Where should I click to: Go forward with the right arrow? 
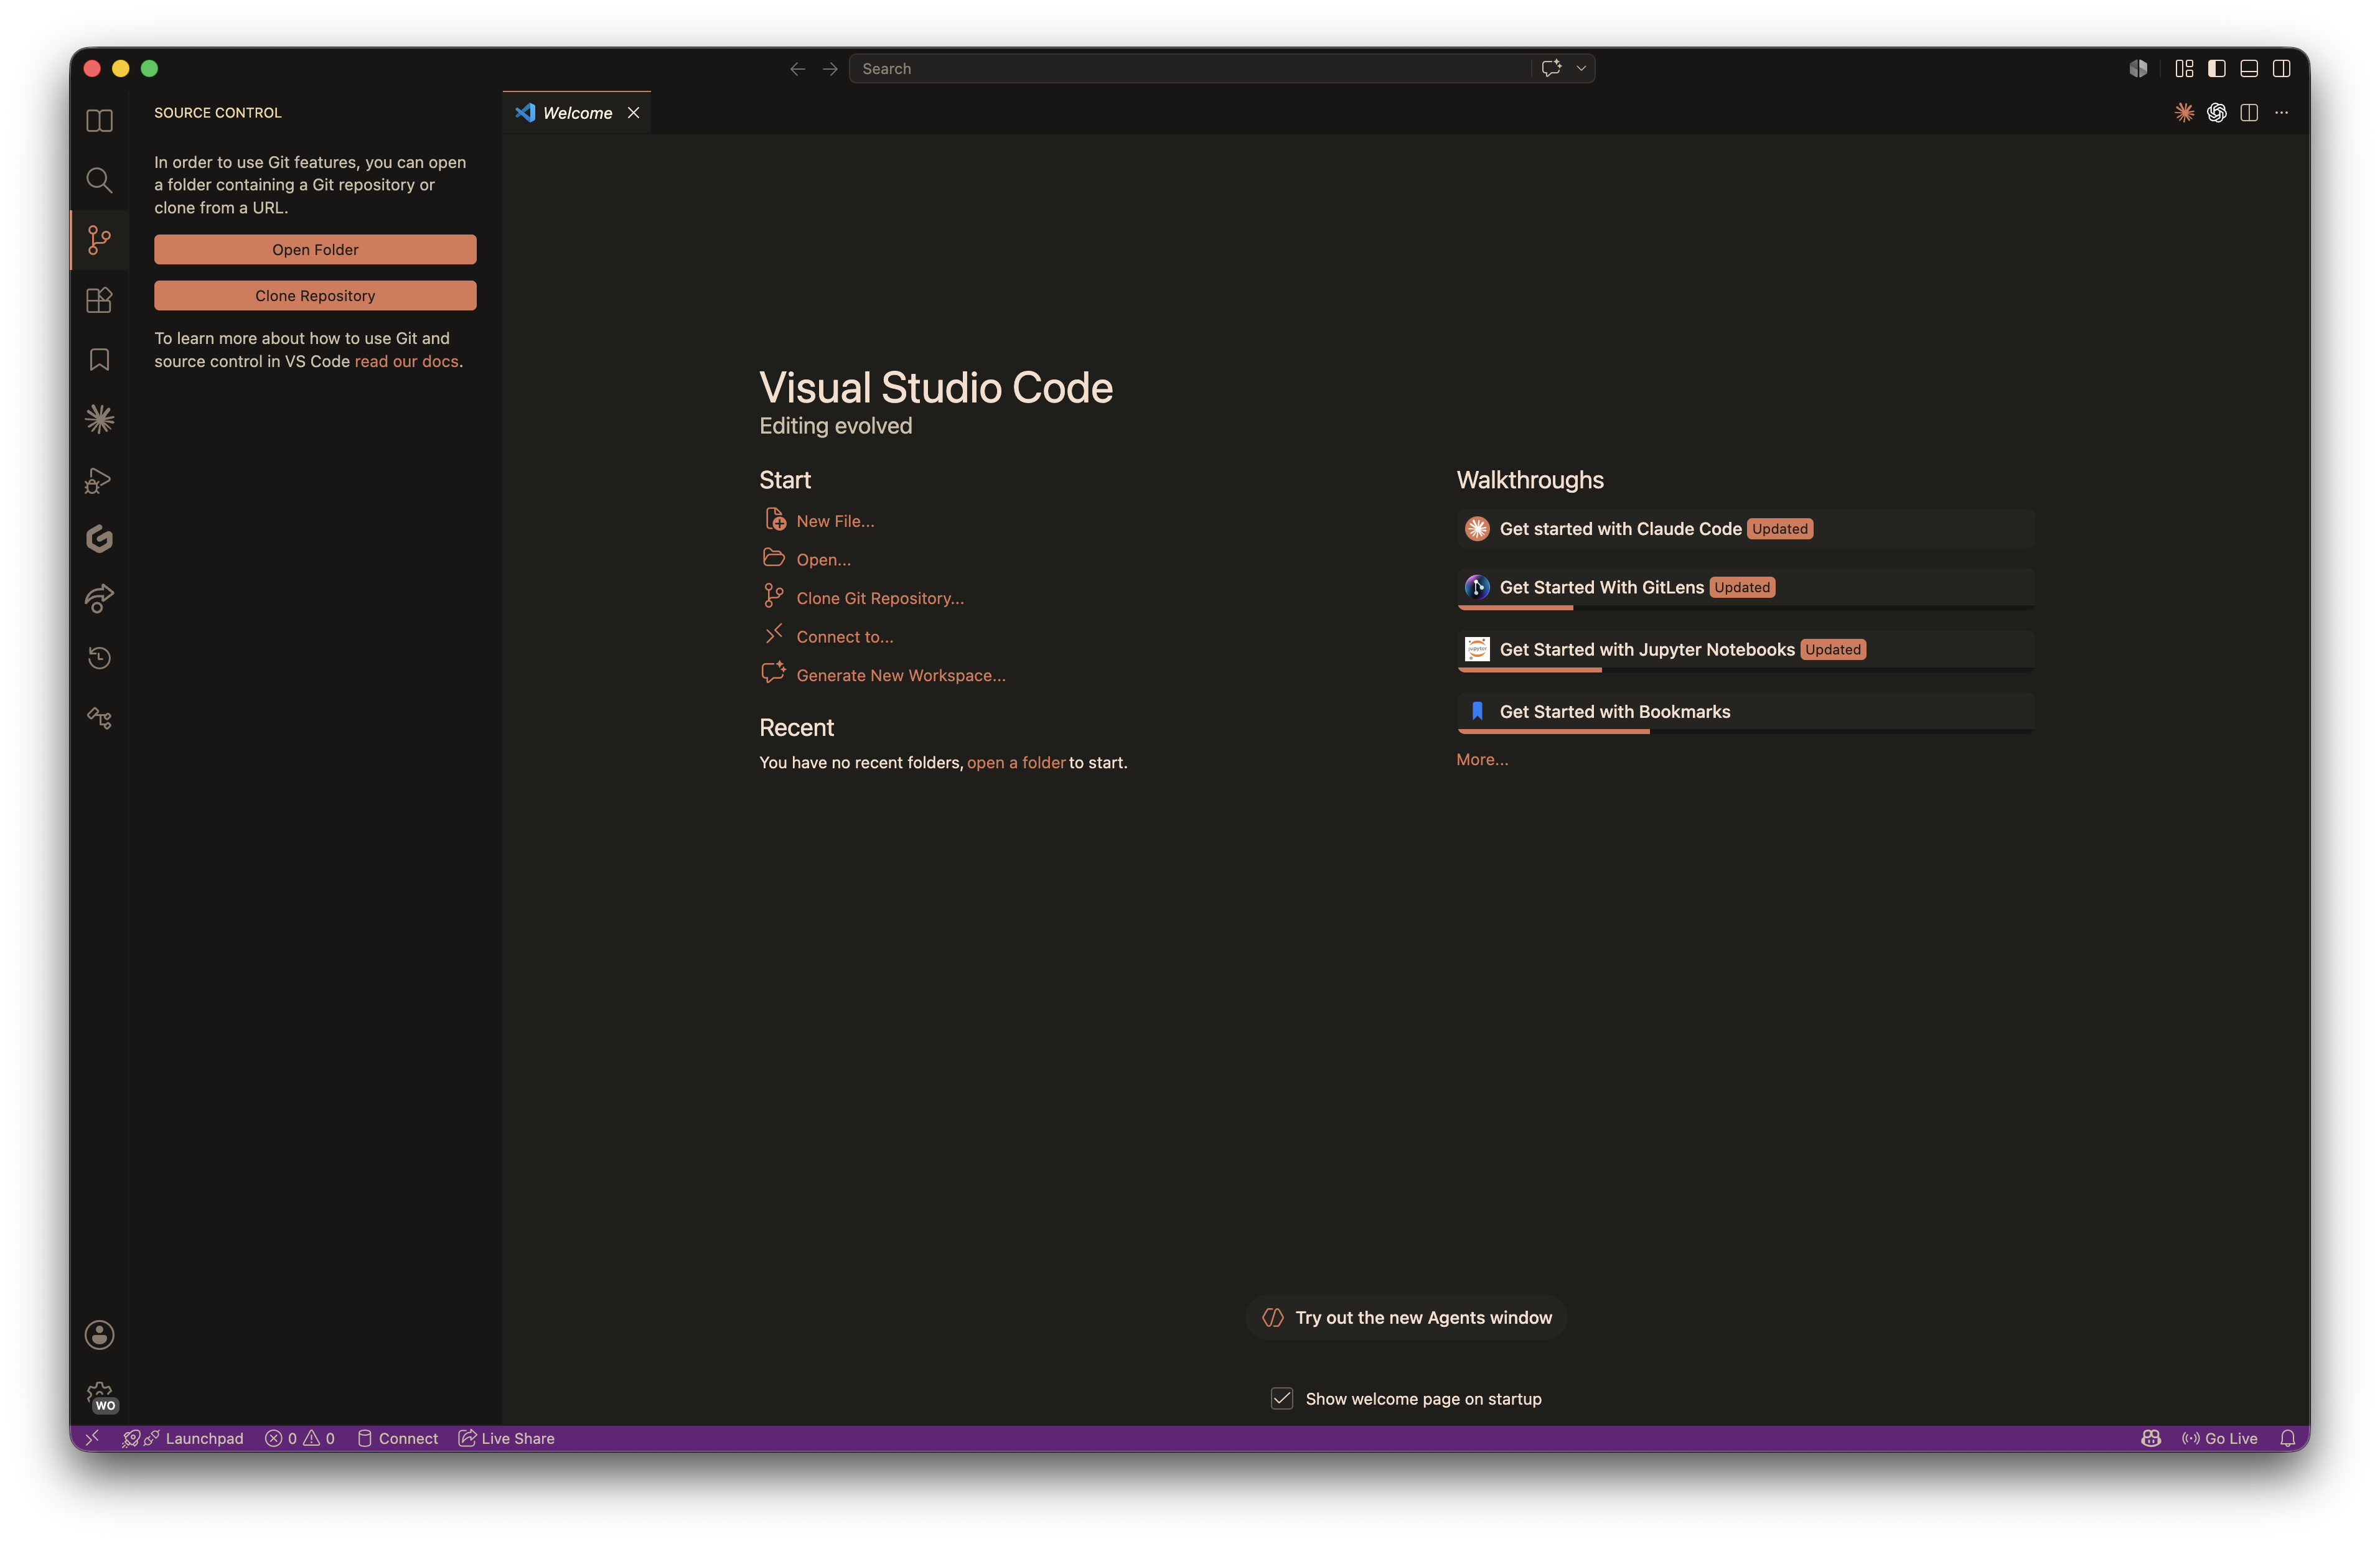point(830,69)
